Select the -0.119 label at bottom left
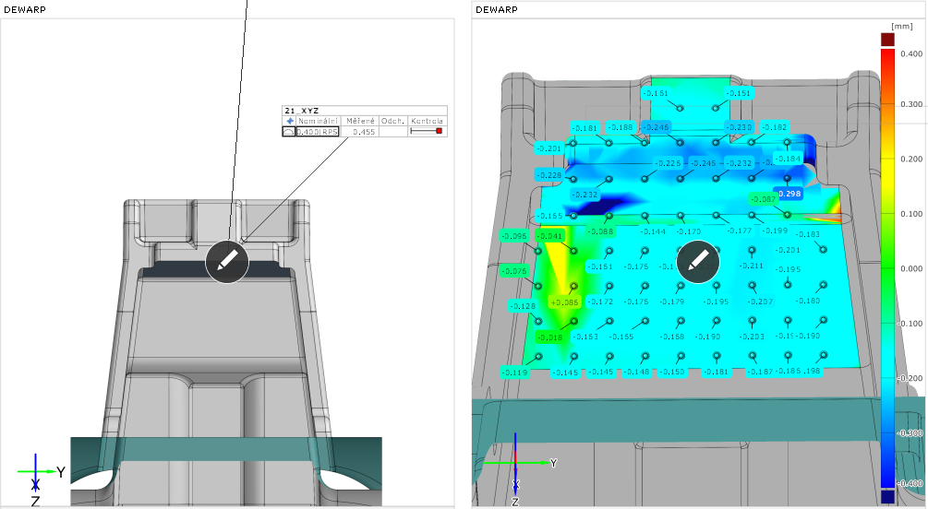 tap(515, 373)
